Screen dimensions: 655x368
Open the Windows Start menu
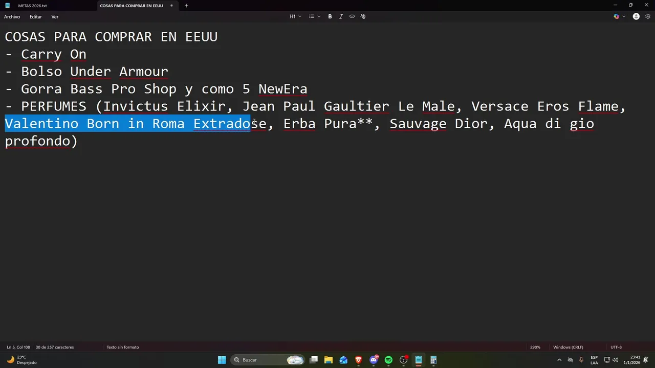click(x=222, y=360)
